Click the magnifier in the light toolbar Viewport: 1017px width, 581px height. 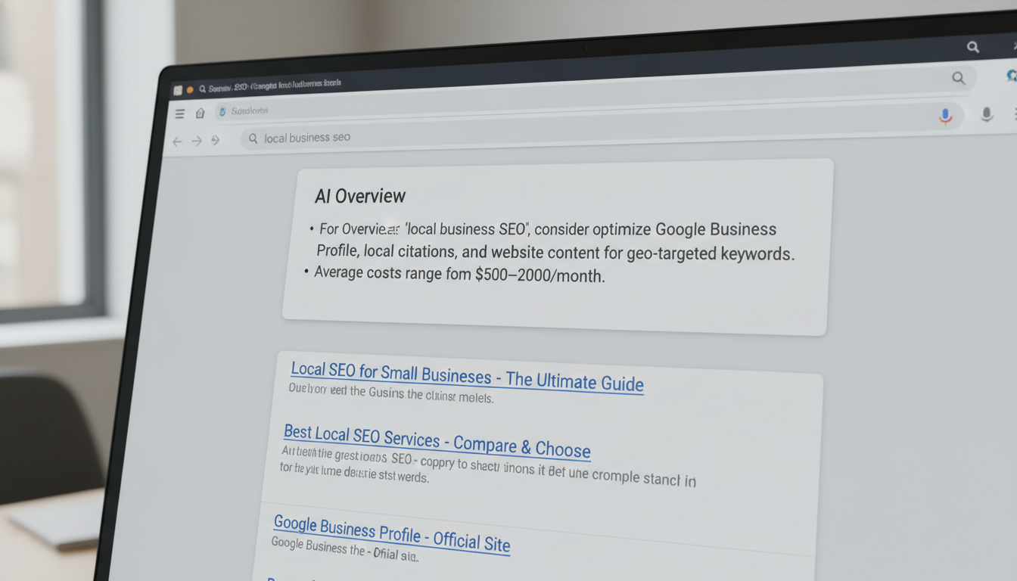959,78
